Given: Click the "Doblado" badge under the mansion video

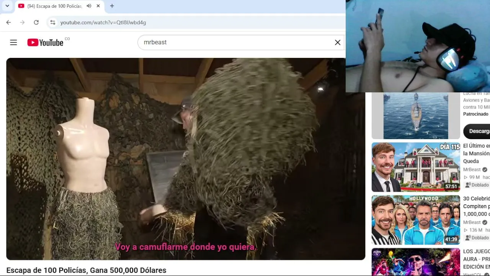Looking at the screenshot, I should (477, 185).
